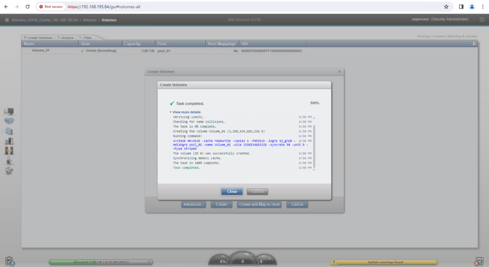Sort by the Name column header
This screenshot has height=267, width=489.
pos(50,44)
